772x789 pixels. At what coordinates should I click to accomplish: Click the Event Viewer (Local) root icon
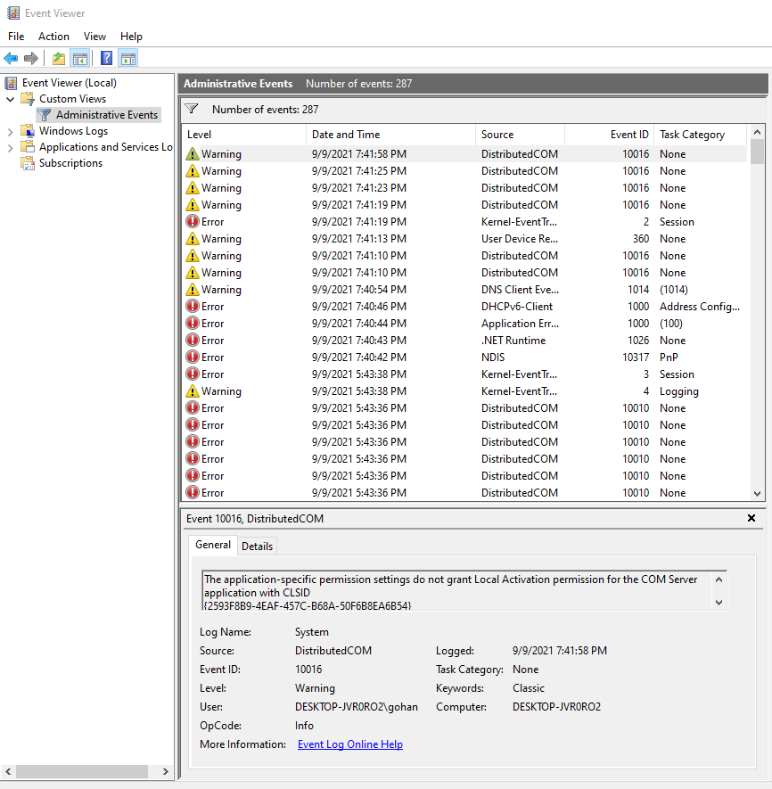pos(11,83)
